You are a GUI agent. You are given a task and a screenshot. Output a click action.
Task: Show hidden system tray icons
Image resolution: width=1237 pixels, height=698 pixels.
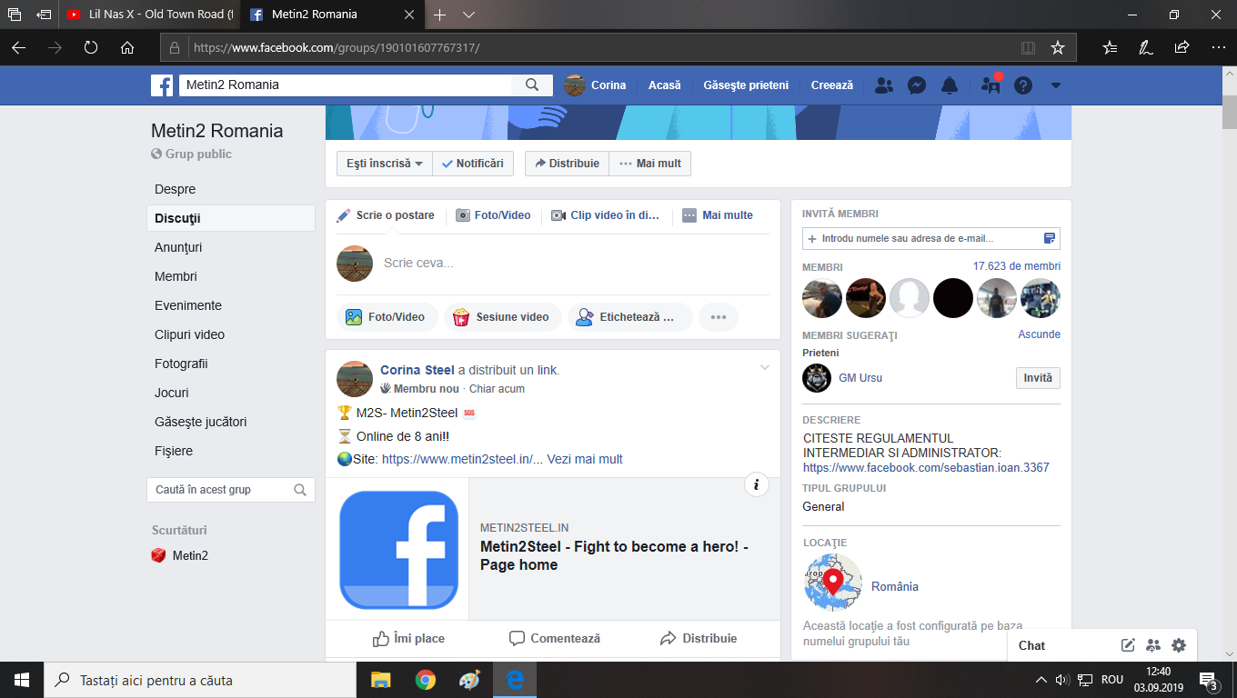tap(1041, 680)
